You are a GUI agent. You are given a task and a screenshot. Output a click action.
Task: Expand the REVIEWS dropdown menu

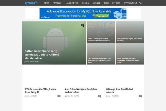[x=58, y=3]
